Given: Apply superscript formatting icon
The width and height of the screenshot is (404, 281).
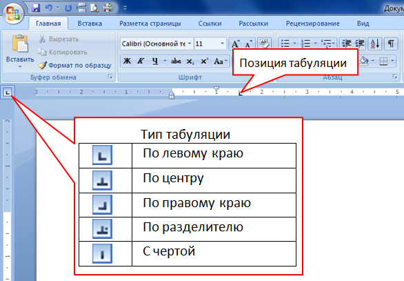Looking at the screenshot, I should (204, 61).
